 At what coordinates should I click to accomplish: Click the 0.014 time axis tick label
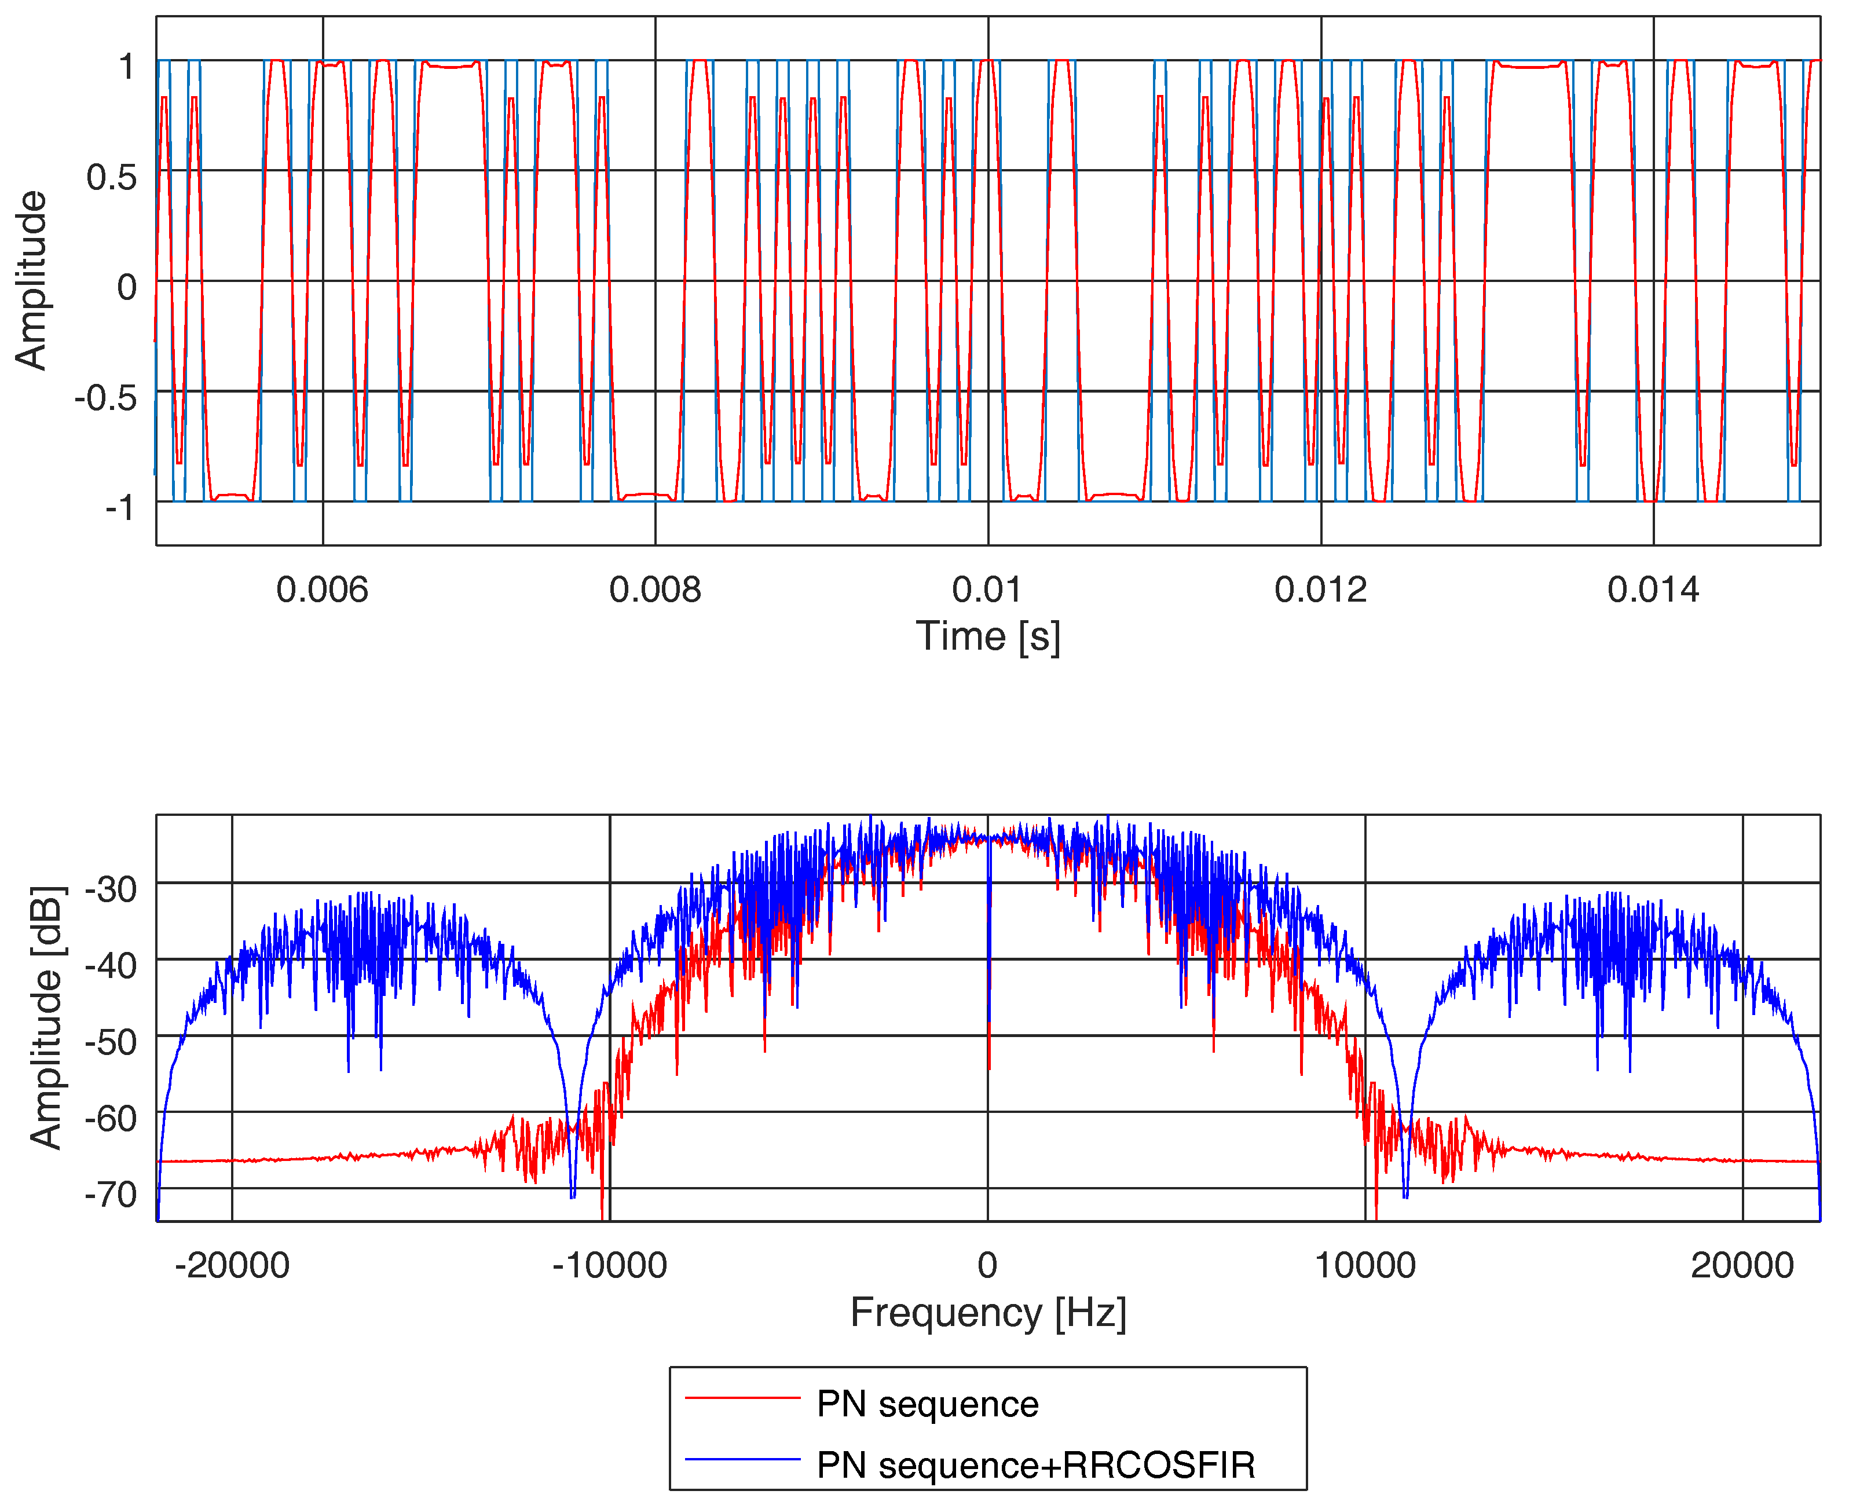click(1653, 590)
